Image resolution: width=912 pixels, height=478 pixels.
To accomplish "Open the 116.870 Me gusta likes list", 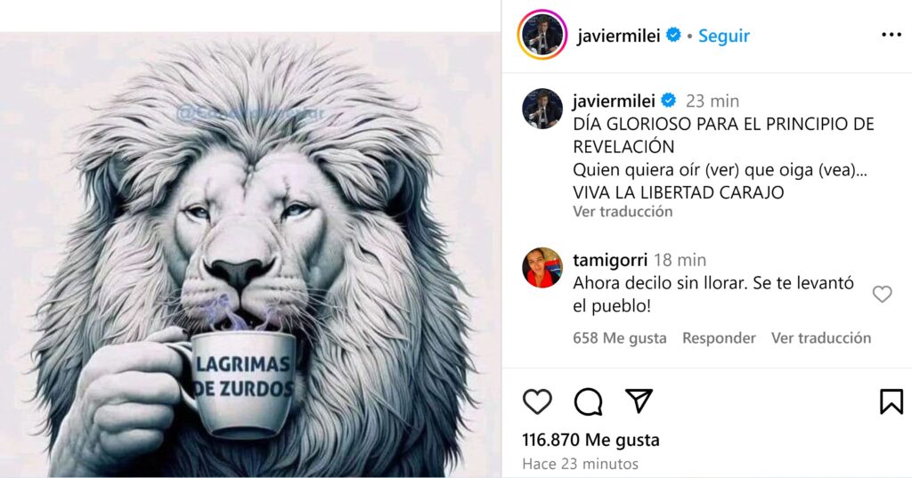I will [x=591, y=440].
